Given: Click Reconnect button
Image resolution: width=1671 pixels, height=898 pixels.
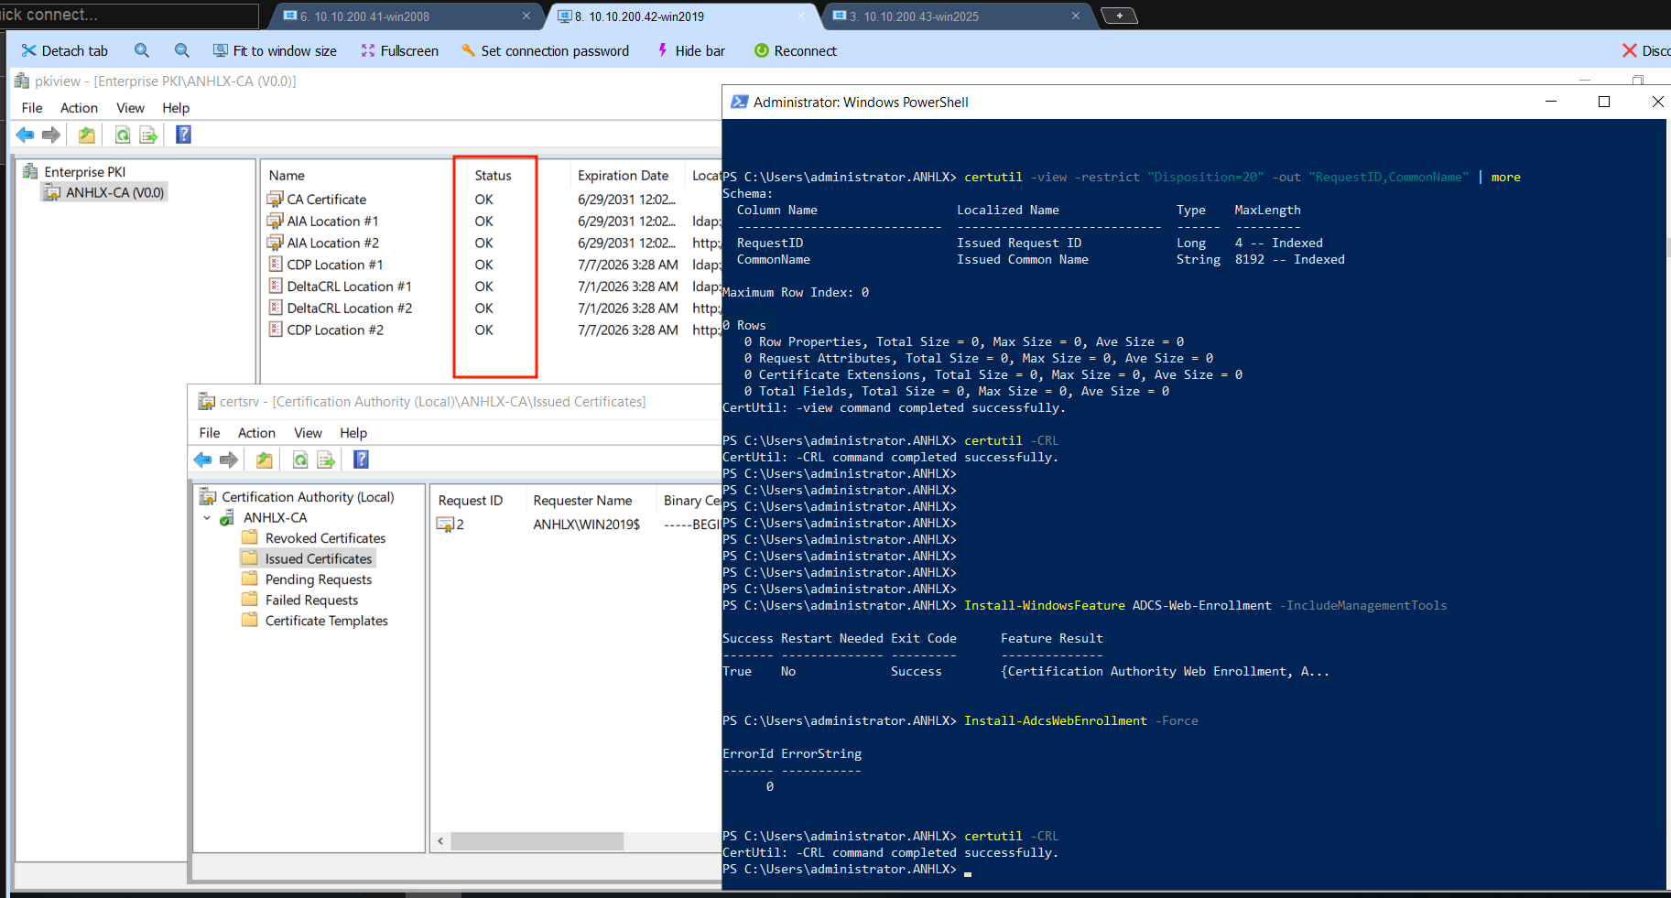Looking at the screenshot, I should tap(795, 51).
